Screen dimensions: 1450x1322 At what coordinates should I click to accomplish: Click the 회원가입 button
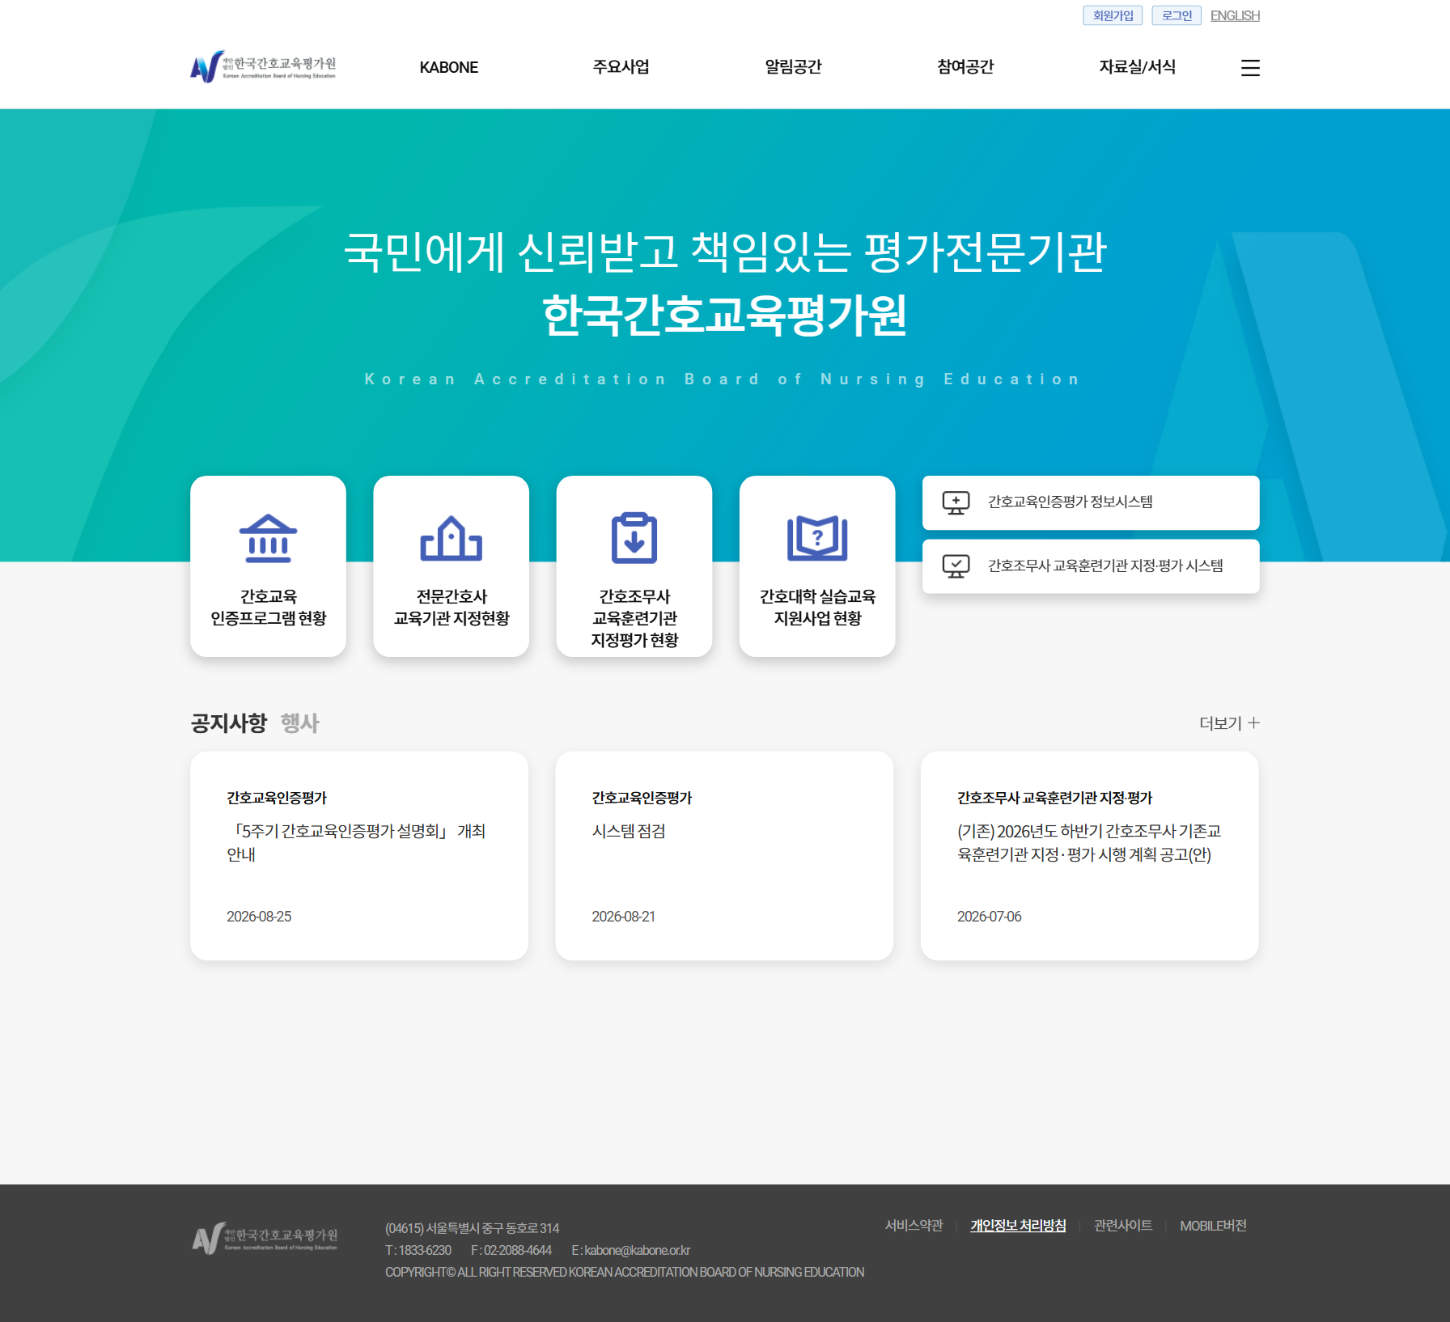click(x=1113, y=15)
